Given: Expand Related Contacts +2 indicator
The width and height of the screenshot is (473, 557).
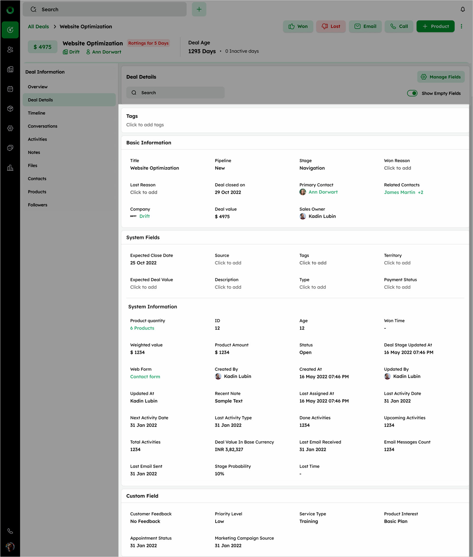Looking at the screenshot, I should pos(420,192).
